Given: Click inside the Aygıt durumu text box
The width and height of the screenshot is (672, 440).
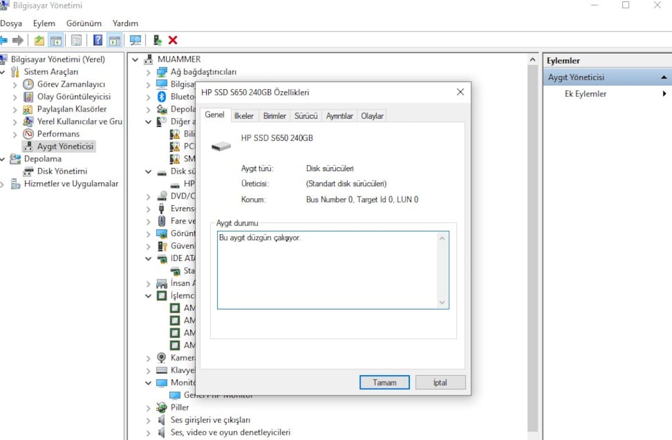Looking at the screenshot, I should click(x=328, y=269).
